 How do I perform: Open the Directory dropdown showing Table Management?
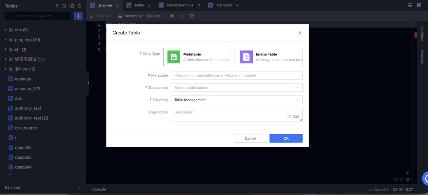tap(236, 100)
